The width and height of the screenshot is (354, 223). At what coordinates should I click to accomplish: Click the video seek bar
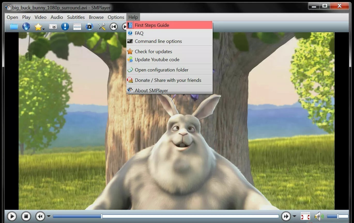(166, 216)
